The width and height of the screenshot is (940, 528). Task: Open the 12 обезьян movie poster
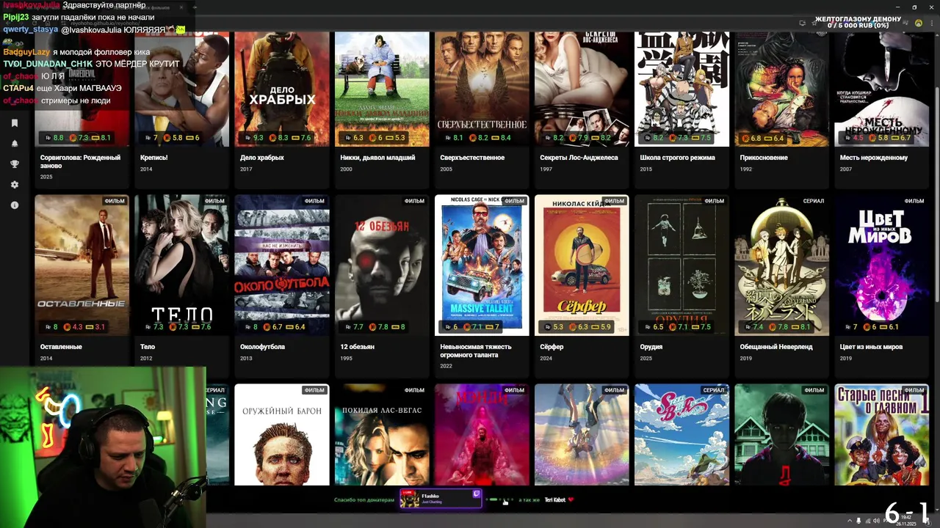coord(381,265)
